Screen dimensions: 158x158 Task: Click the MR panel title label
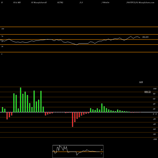tap(141, 82)
